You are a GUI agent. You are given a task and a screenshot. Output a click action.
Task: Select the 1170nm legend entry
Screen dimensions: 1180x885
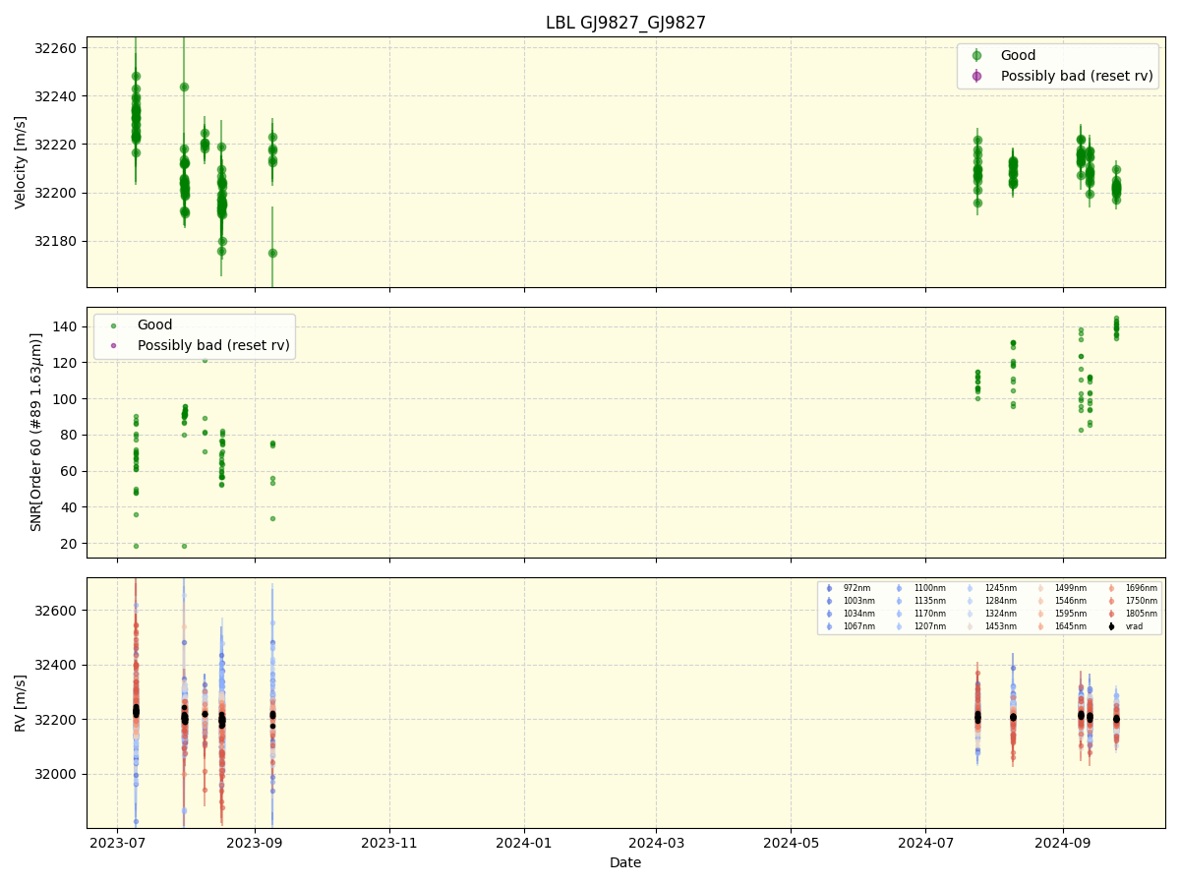(x=929, y=614)
